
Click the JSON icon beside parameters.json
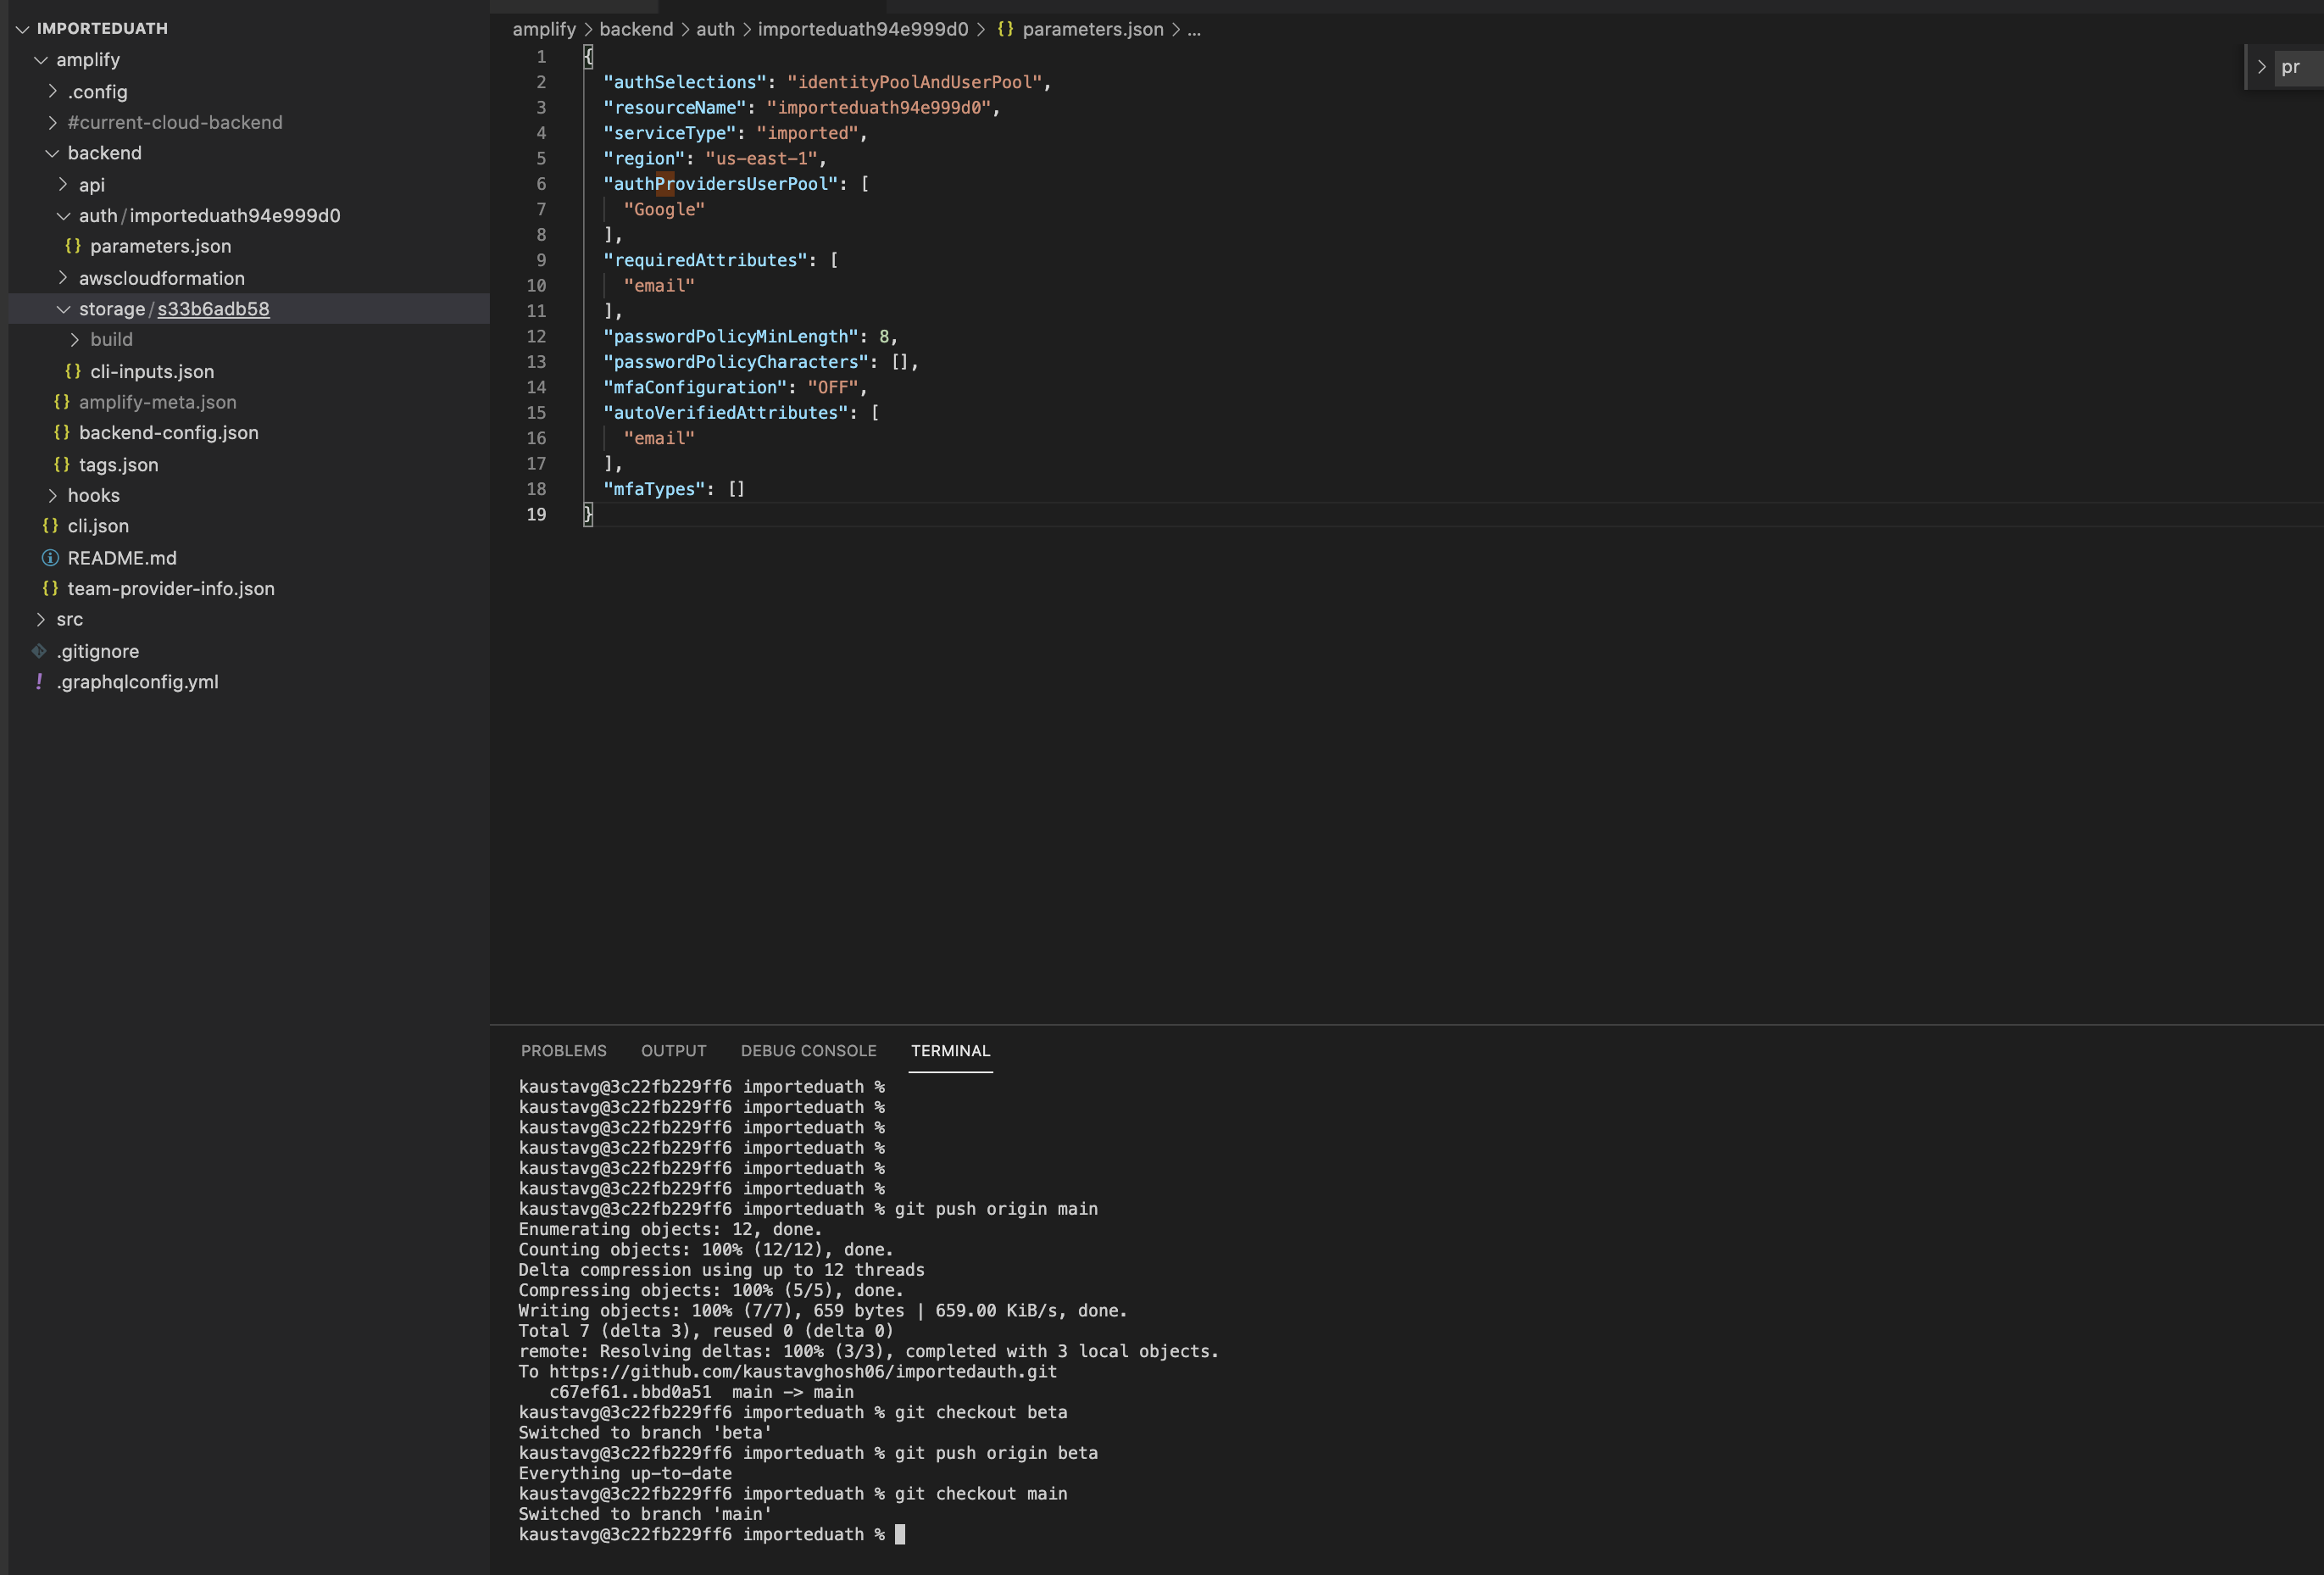point(71,246)
